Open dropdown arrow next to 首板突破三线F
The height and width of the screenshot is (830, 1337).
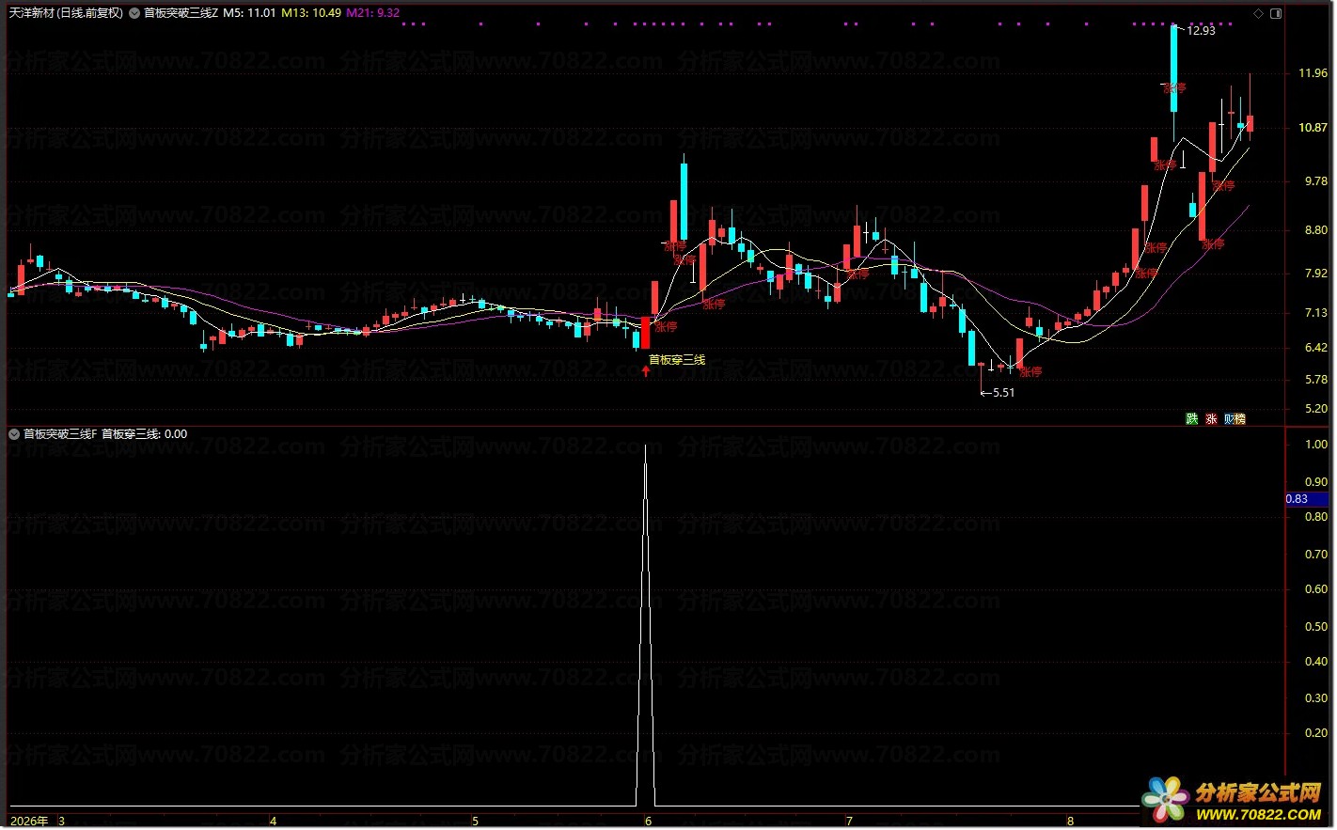[x=14, y=434]
